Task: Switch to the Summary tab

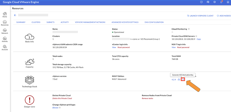Action: pyautogui.click(x=21, y=22)
